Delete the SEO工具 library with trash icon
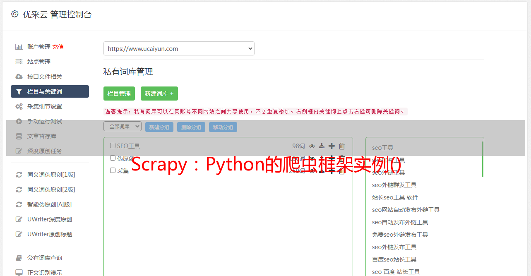This screenshot has height=276, width=531. [x=342, y=146]
